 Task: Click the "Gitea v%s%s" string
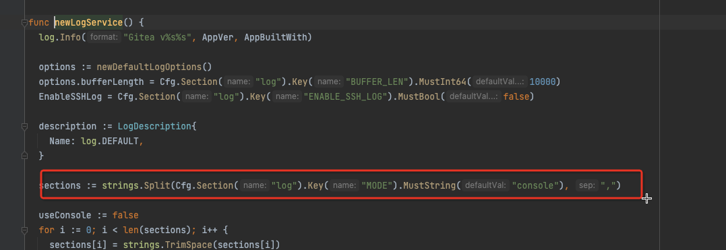click(x=158, y=37)
